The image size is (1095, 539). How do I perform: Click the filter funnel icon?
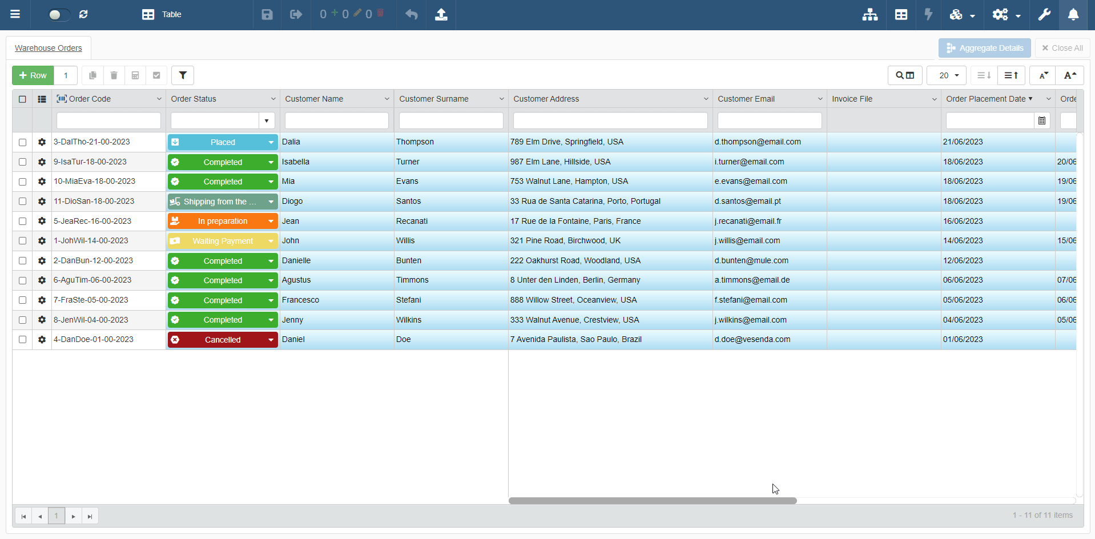[183, 75]
